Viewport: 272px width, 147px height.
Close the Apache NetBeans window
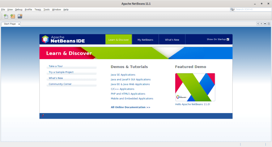click(268, 4)
